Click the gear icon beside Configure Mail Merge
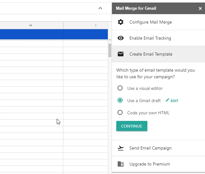Image resolution: width=205 pixels, height=174 pixels. click(121, 22)
